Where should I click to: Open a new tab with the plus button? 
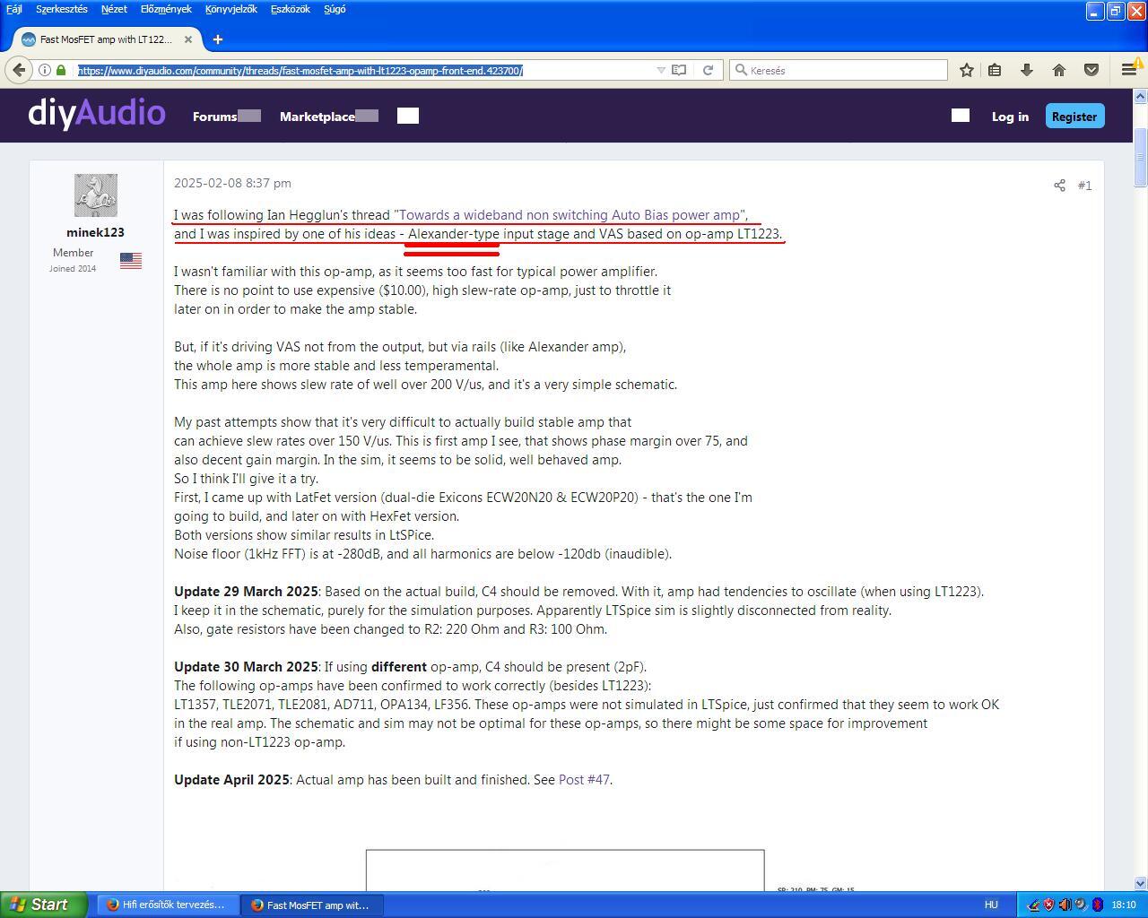click(x=218, y=39)
